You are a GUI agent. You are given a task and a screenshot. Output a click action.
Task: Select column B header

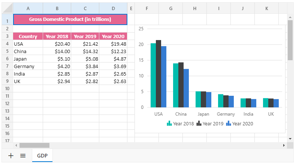[x=57, y=8]
